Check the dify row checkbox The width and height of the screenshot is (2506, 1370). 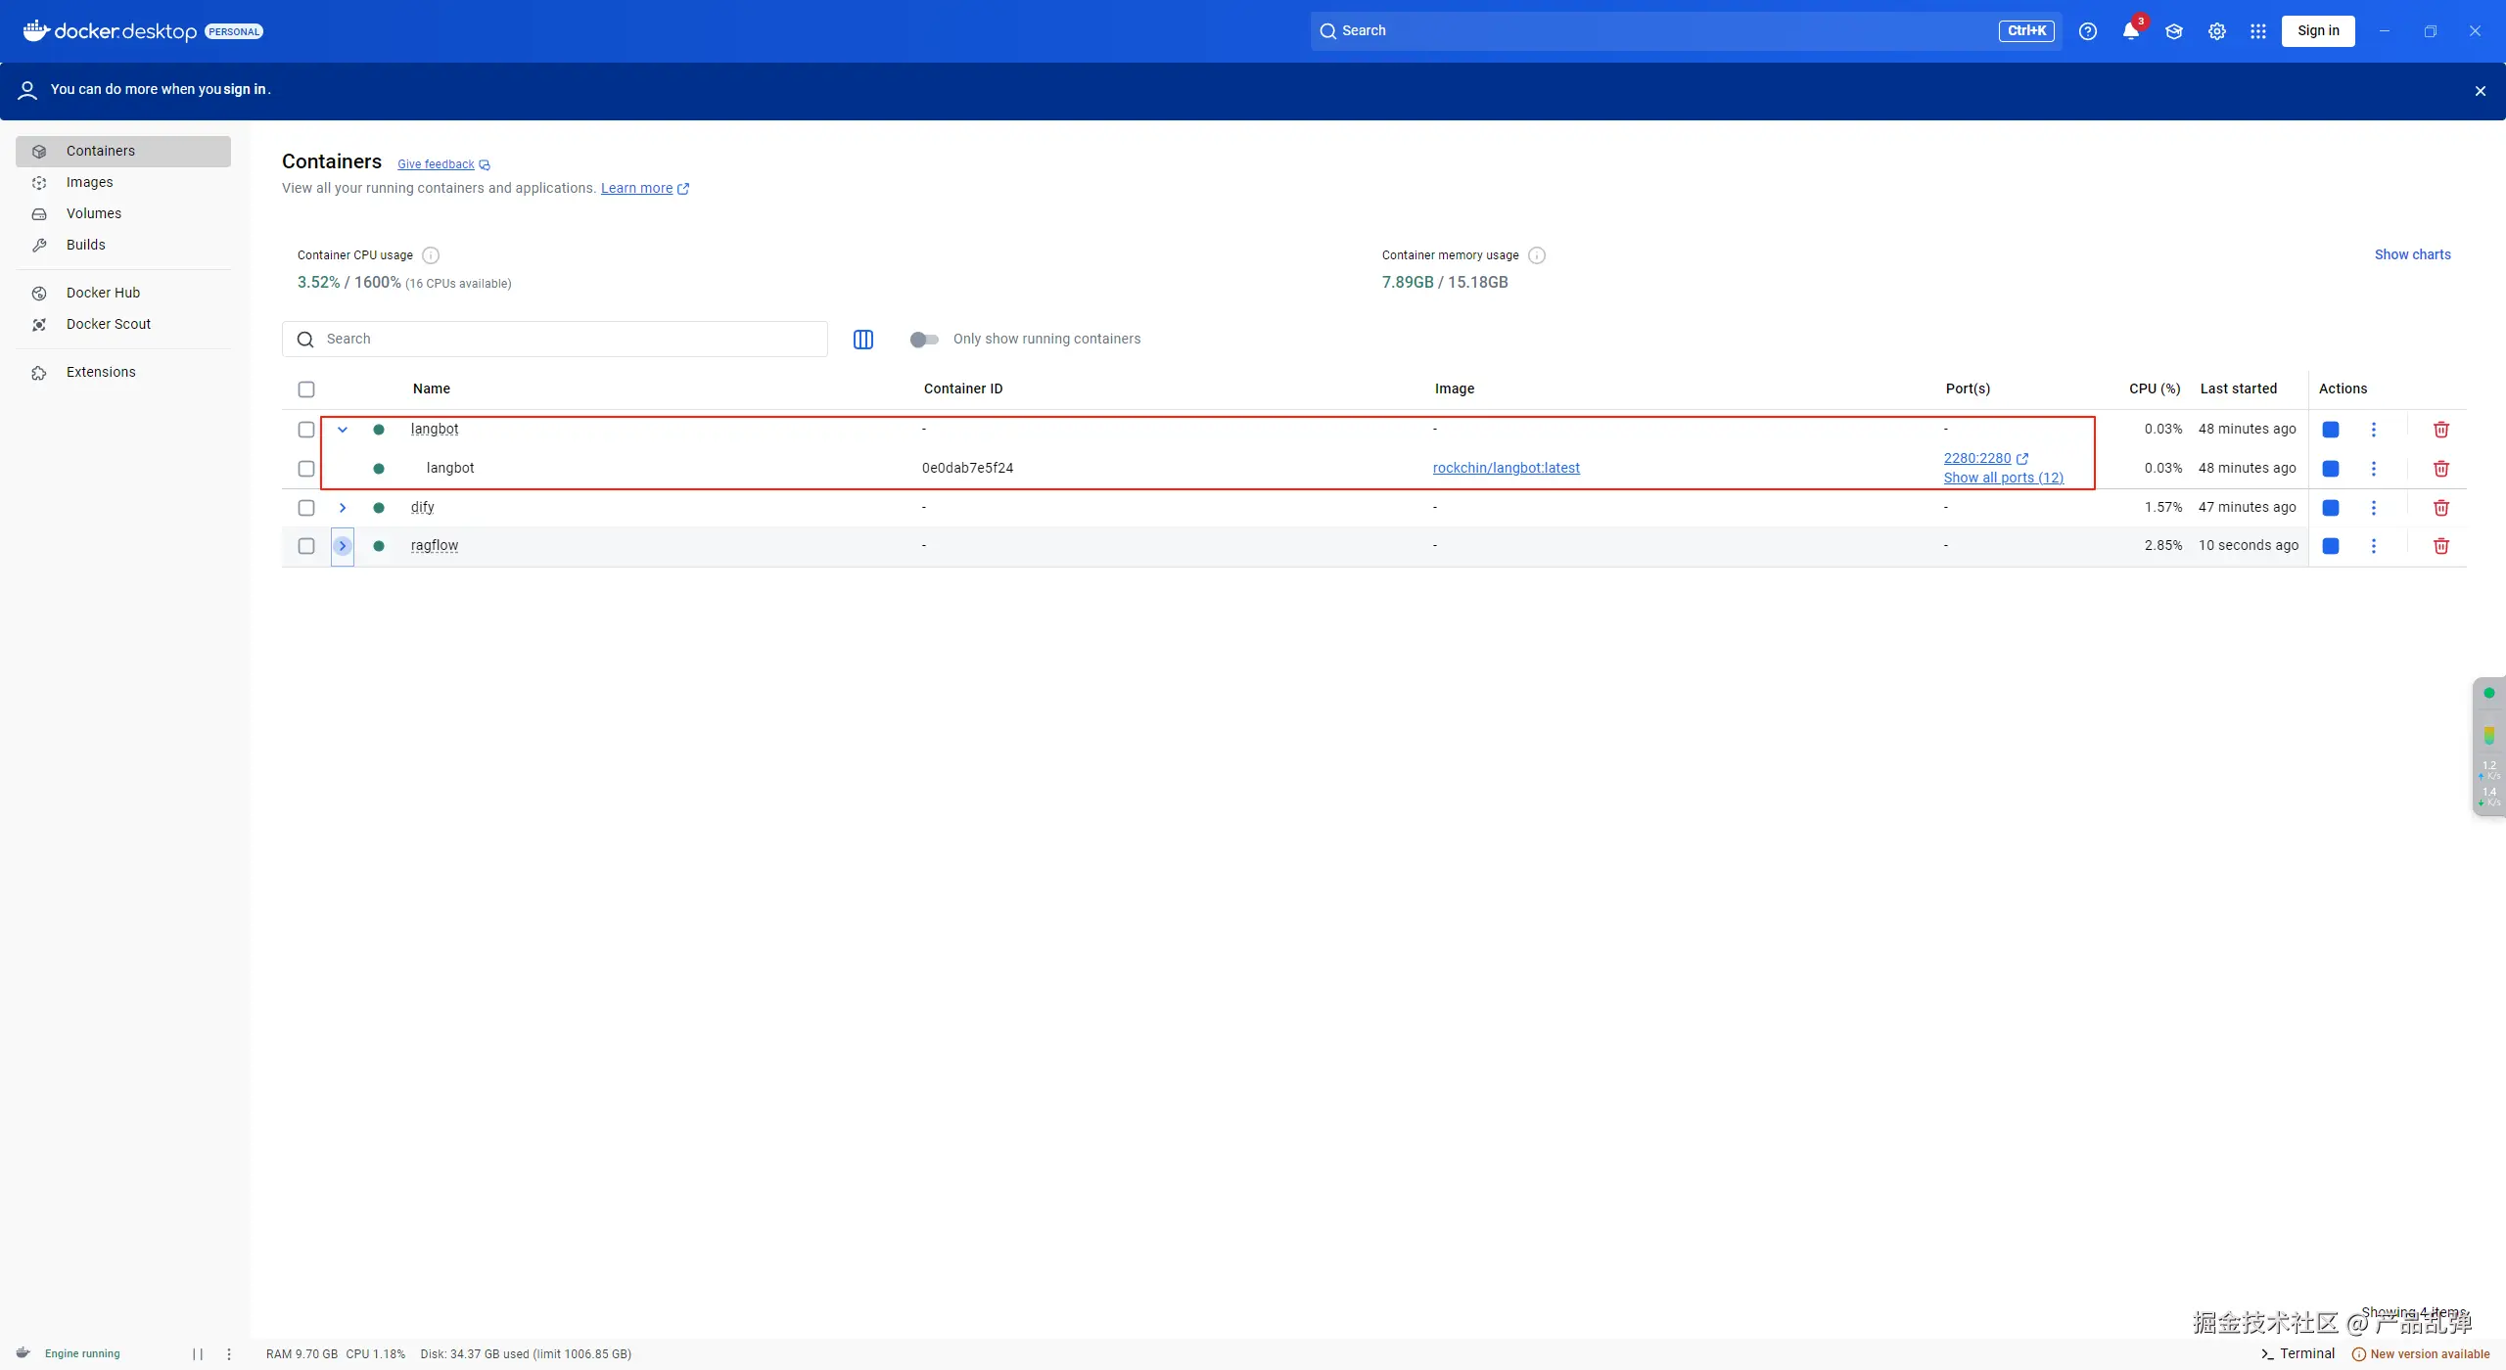coord(306,508)
